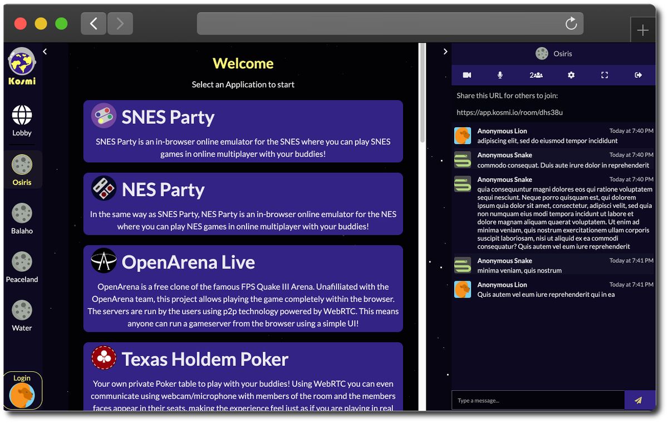668x423 pixels.
Task: Click the message text 'minima veniam, quis nostrum'
Action: click(519, 271)
